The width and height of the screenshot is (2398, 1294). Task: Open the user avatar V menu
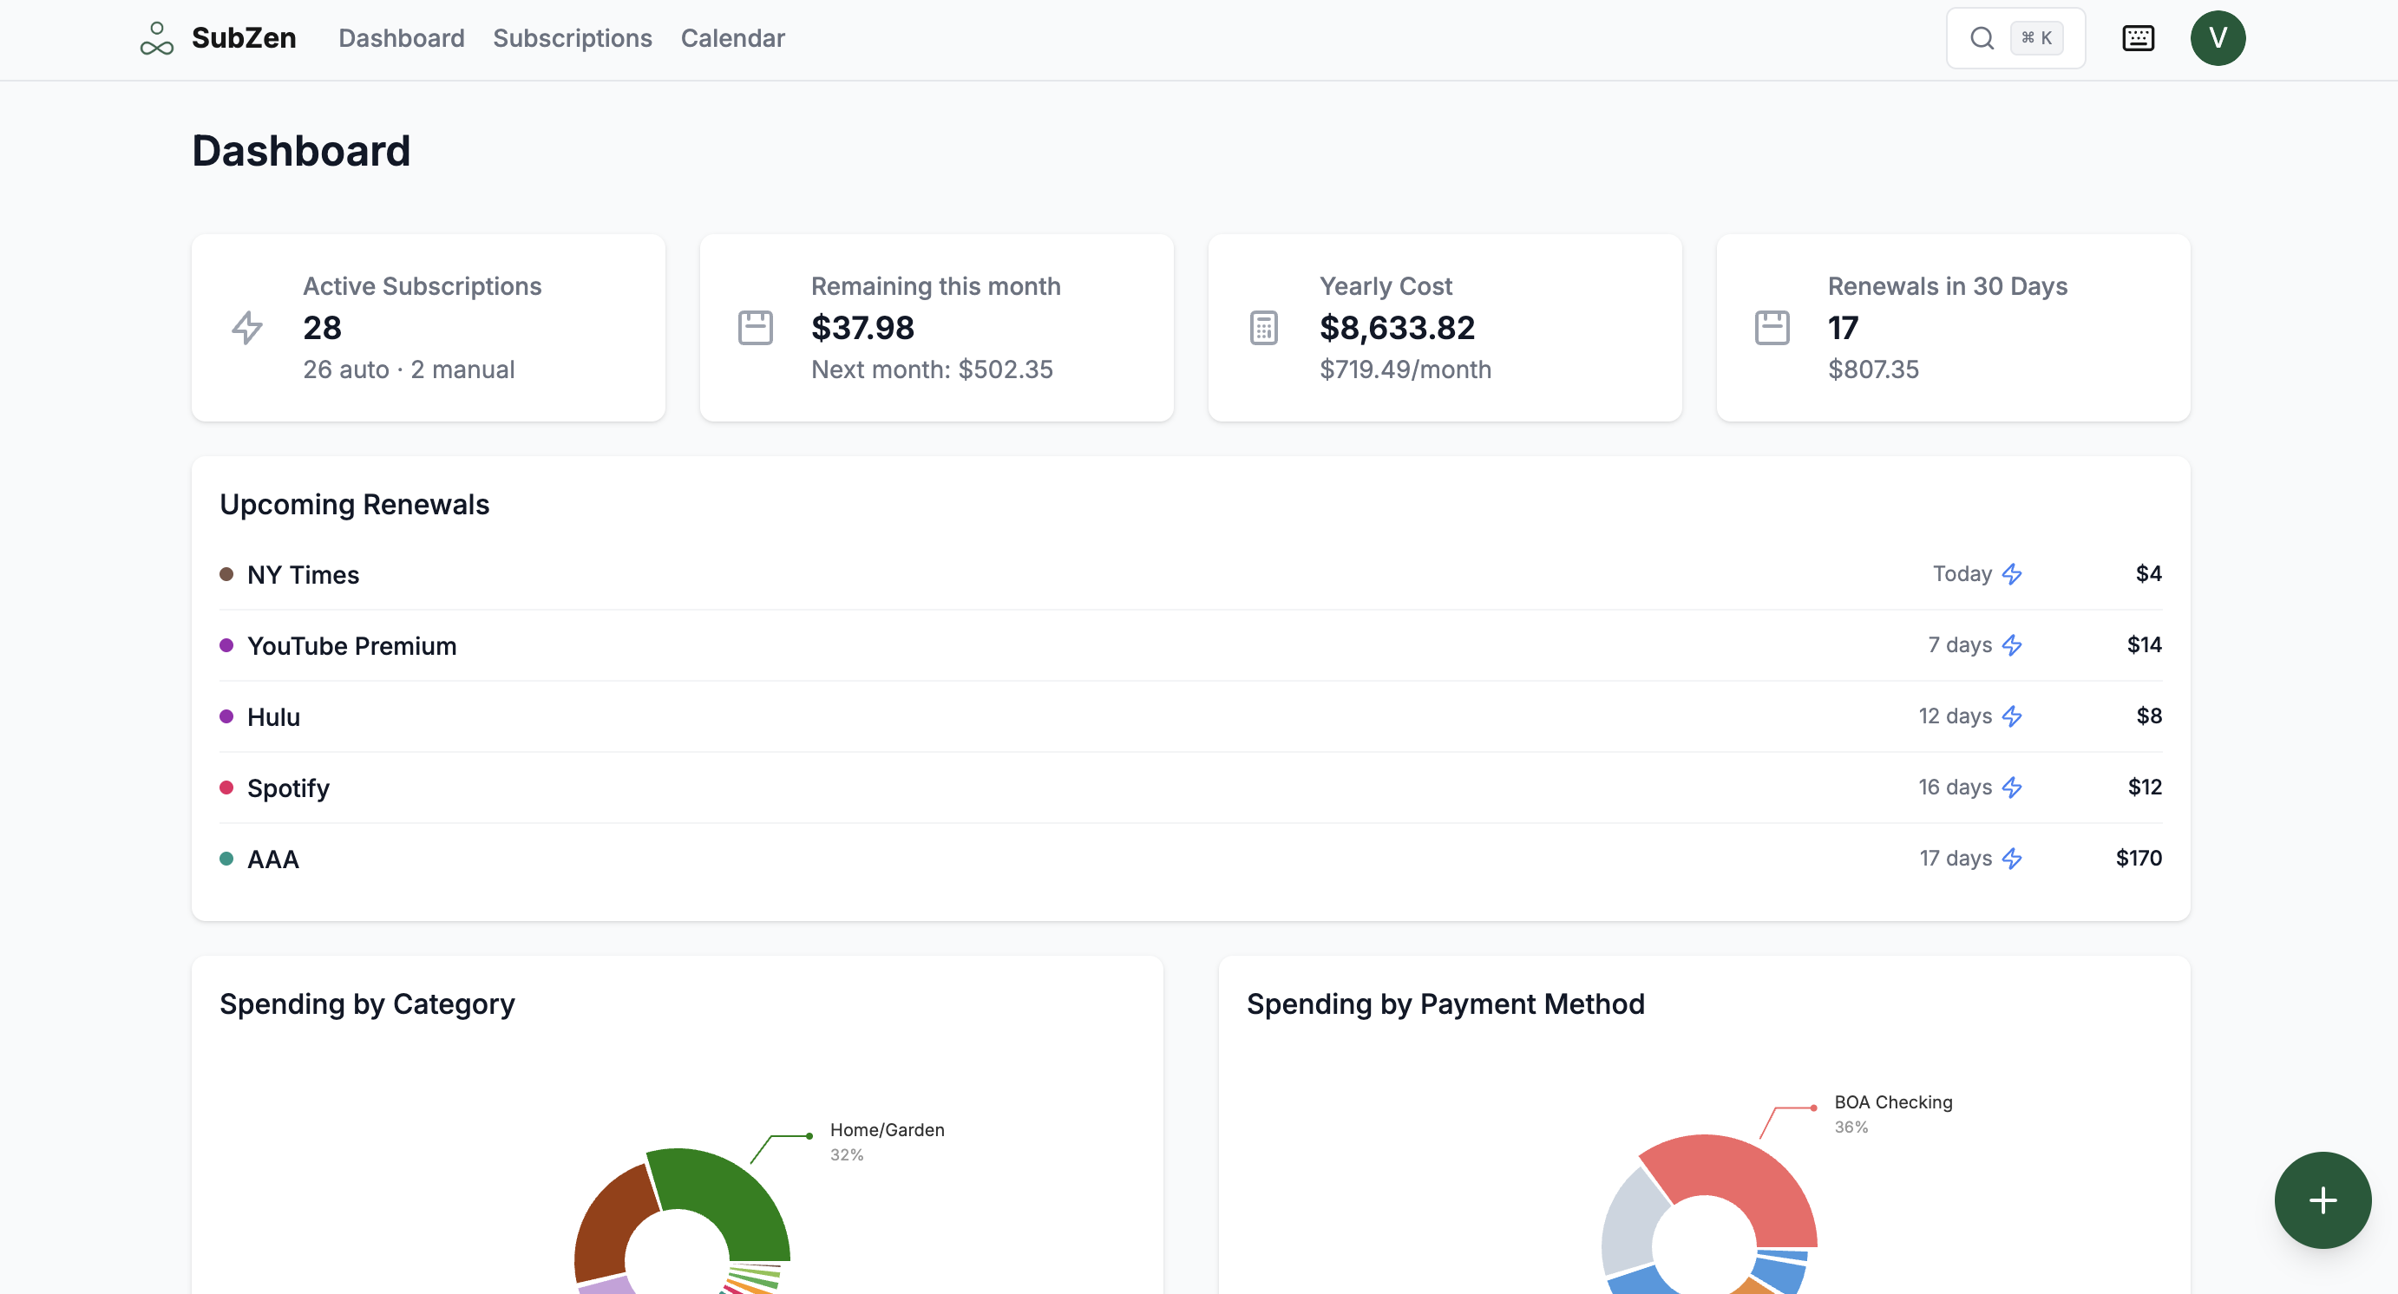[x=2218, y=38]
